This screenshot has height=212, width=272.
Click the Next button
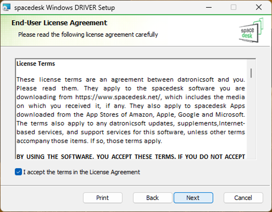(193, 198)
